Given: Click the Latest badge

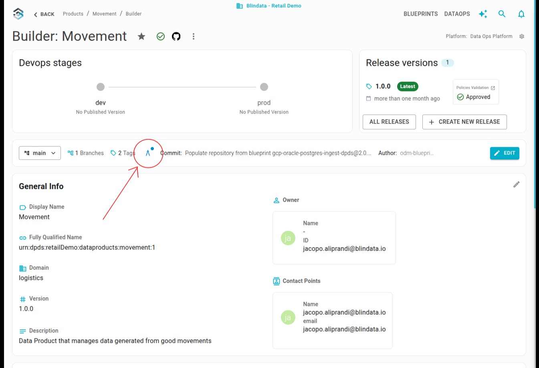Looking at the screenshot, I should [408, 87].
